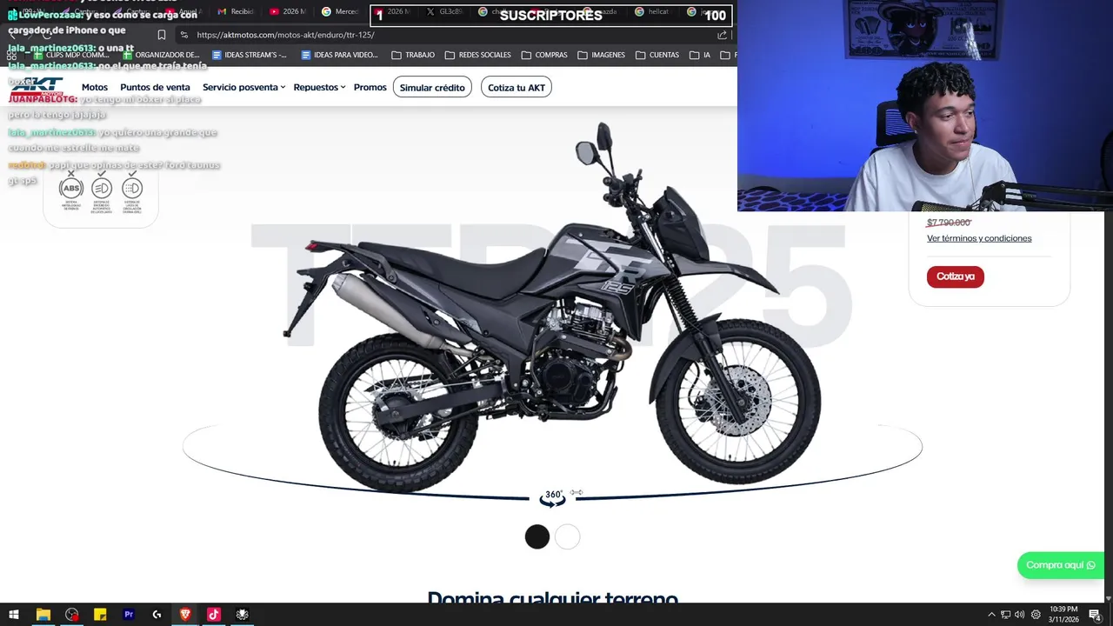
Task: Open the Windows Start menu
Action: (x=14, y=614)
